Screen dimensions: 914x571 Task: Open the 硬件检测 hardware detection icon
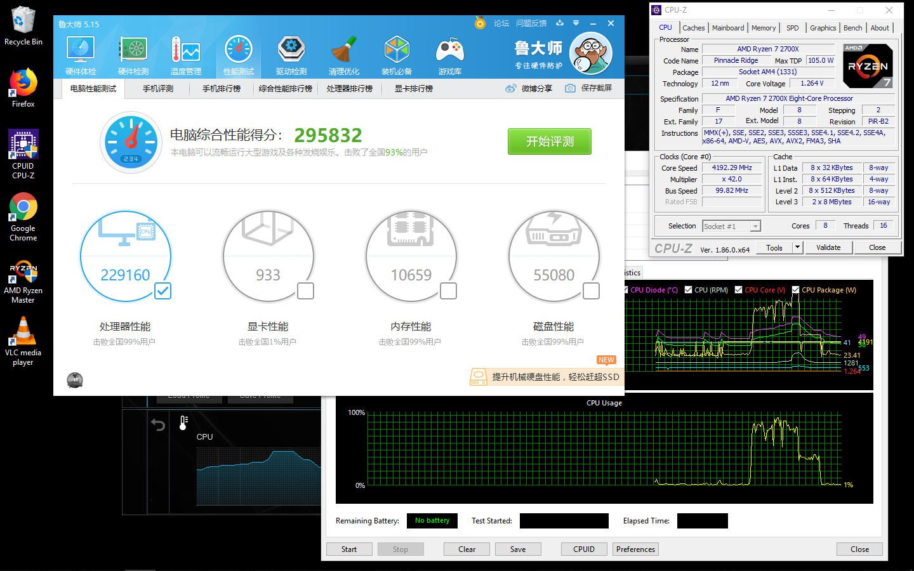click(133, 55)
